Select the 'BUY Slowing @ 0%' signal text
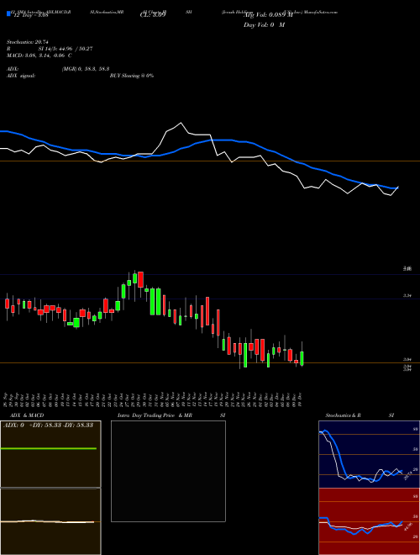 (132, 76)
